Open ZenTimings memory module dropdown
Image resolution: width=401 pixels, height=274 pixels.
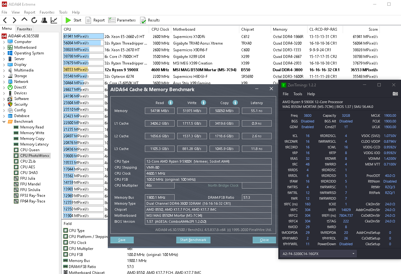(x=318, y=254)
